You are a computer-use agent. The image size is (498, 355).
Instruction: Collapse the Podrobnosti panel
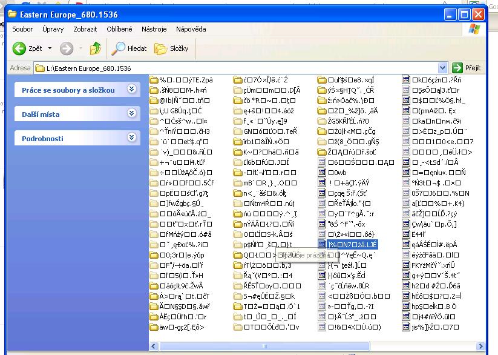[132, 138]
